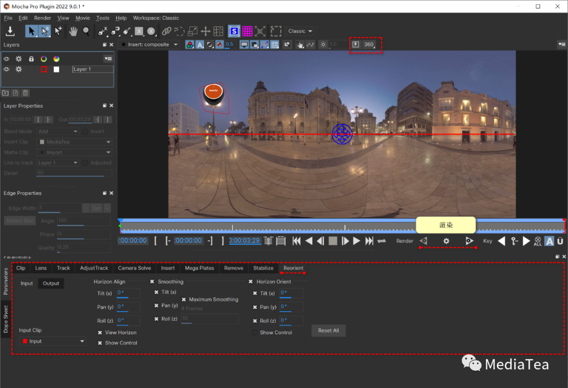
Task: Select the ellipse X-spline shape tool
Action: click(151, 31)
